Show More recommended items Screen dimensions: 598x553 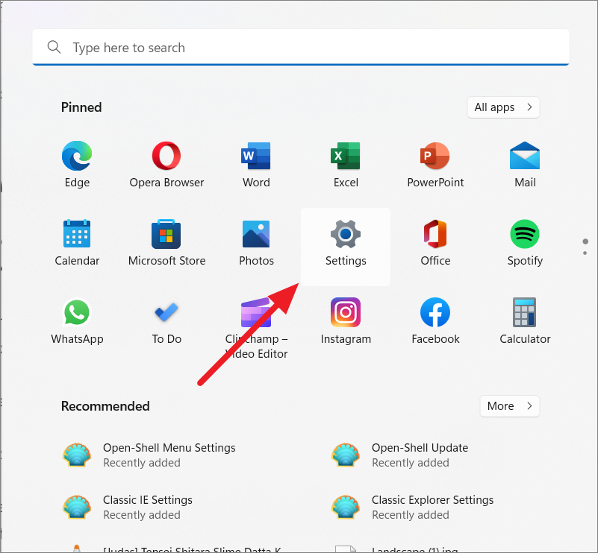pos(509,406)
